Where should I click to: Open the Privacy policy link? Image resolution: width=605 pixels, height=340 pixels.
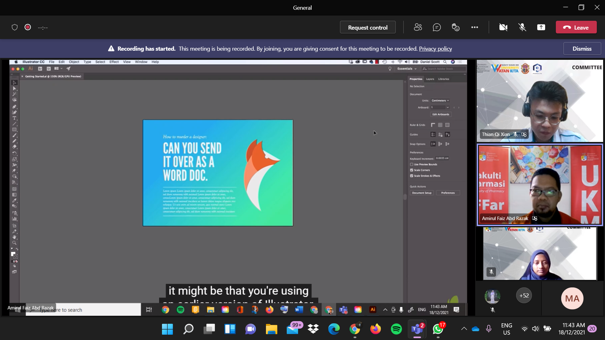point(435,49)
